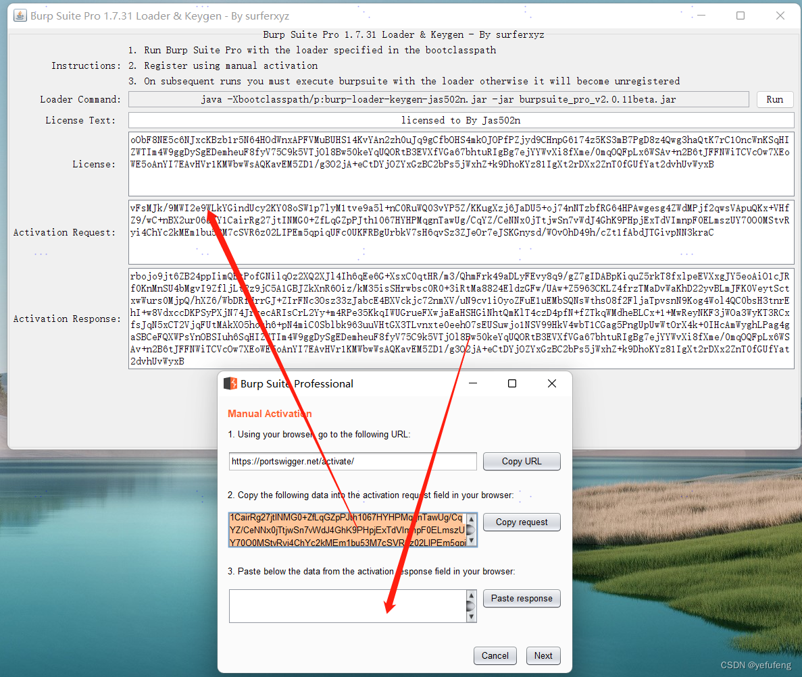Click the Keygen window title text
Screen dimensions: 802x677
tap(159, 16)
